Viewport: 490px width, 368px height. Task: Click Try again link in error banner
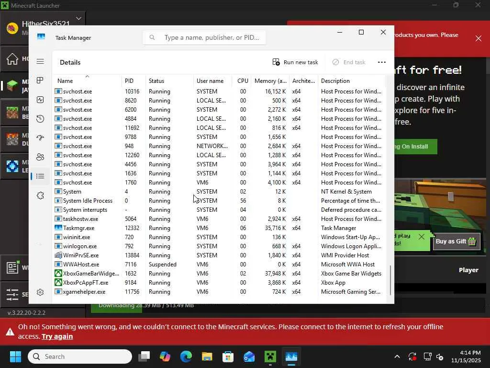tap(57, 336)
